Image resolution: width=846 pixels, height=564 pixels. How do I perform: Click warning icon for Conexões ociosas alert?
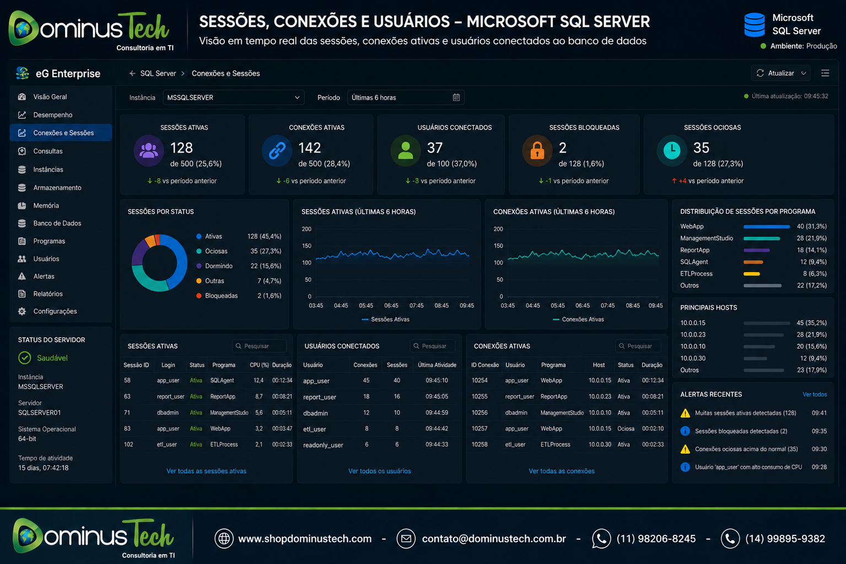[x=685, y=449]
